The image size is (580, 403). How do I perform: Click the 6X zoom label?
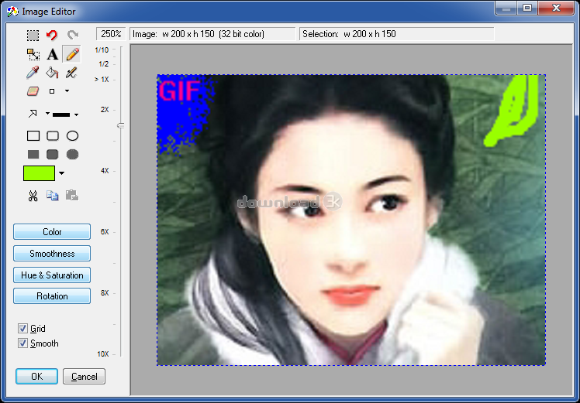pos(105,232)
